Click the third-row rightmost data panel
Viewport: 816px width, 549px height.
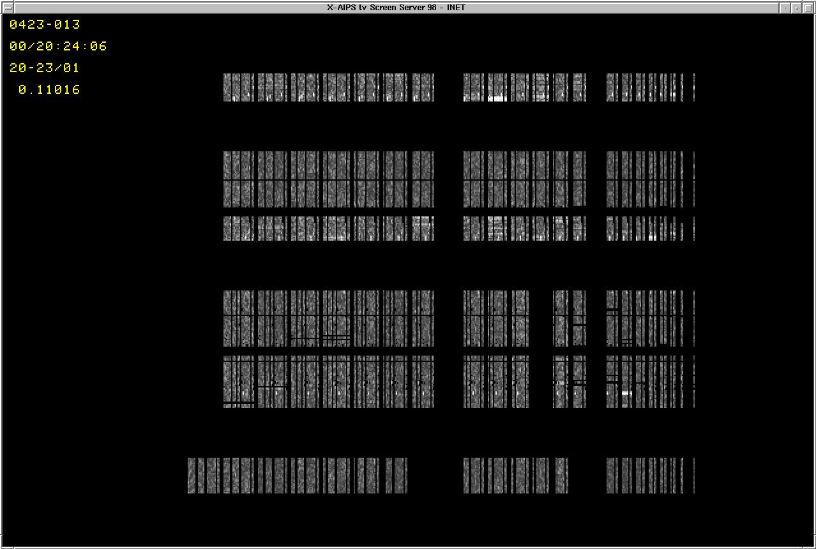(650, 228)
